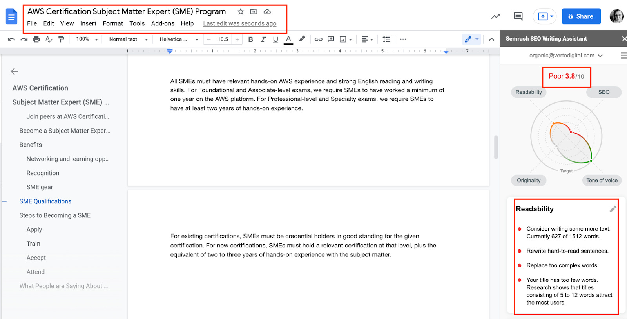This screenshot has height=319, width=627.
Task: Close the document outline with back arrow
Action: coord(14,71)
